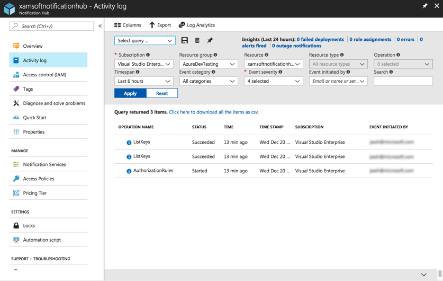Expand the Select query dropdown

coord(144,40)
